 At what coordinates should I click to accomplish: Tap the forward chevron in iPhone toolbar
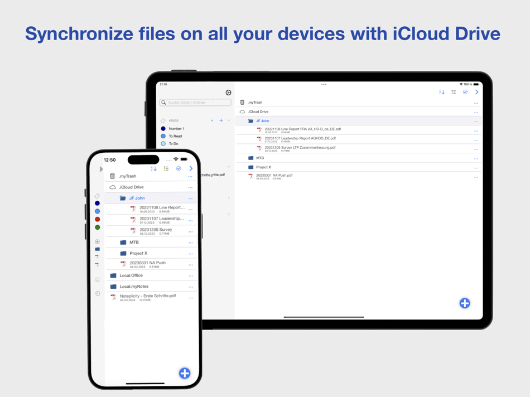click(191, 168)
